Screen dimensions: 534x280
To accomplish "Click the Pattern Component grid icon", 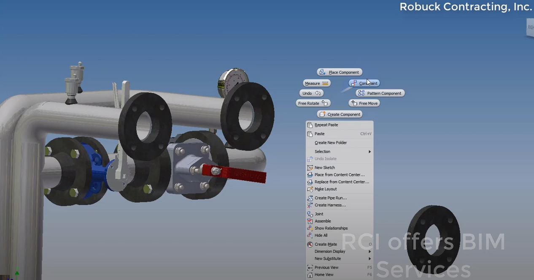I will 361,93.
